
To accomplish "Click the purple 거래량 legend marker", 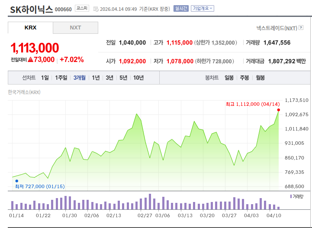I will click(x=291, y=196).
